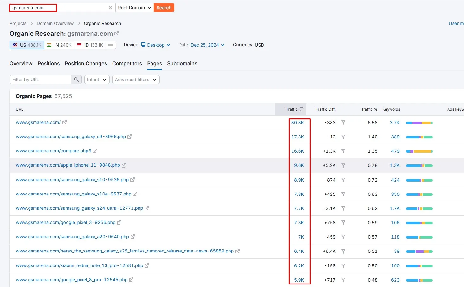Screen dimensions: 464x287
Task: Switch to the ID 133.1K database
Action: tap(90, 45)
